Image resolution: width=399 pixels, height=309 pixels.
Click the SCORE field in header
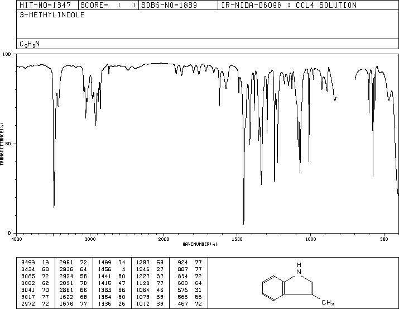tap(108, 5)
